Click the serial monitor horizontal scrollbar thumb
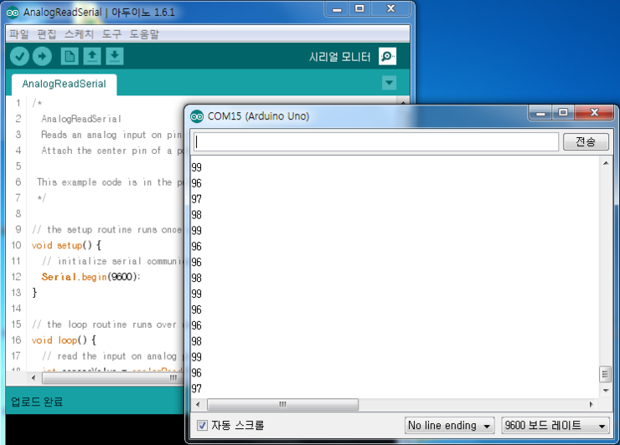The image size is (620, 445). (282, 404)
